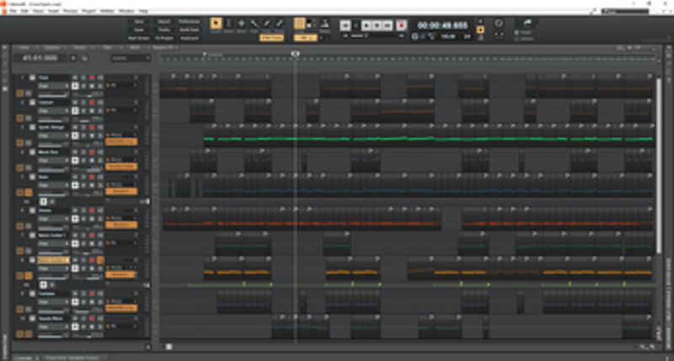Solo the Drums track

83,210
